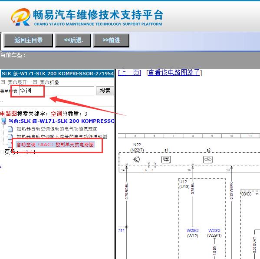The height and width of the screenshot is (259, 260).
Task: Click the W29/2 (W29/1) ground label
Action: coord(214,233)
